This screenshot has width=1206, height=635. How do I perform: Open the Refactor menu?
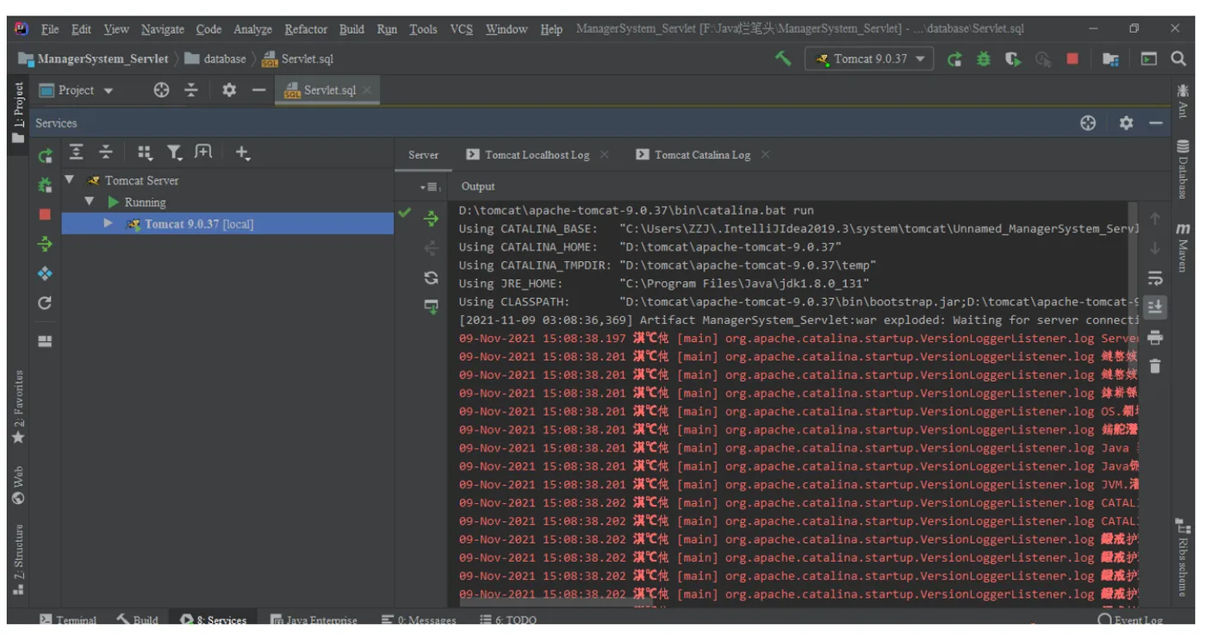tap(306, 29)
